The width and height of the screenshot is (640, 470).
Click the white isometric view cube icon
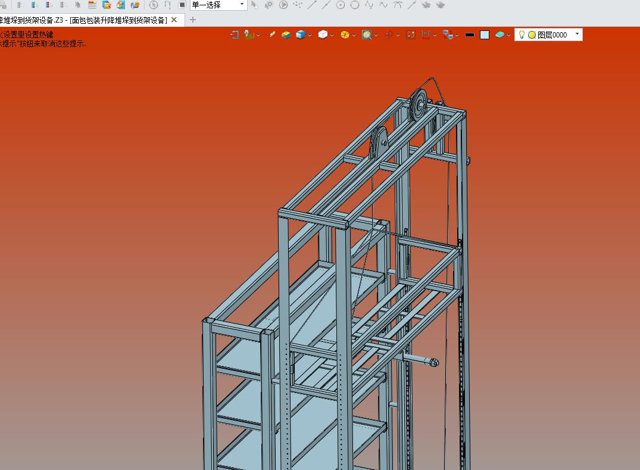322,35
